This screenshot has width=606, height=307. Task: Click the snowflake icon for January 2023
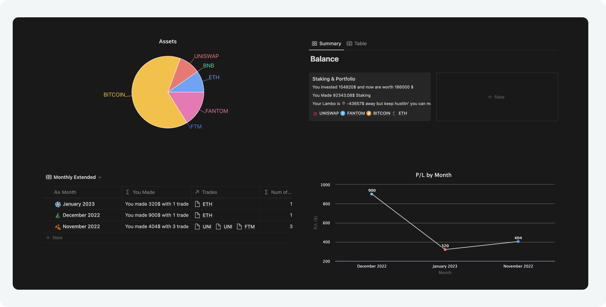(58, 204)
